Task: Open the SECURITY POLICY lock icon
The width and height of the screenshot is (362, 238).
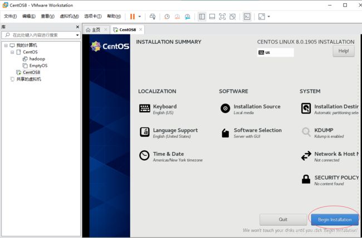Action: [x=306, y=179]
